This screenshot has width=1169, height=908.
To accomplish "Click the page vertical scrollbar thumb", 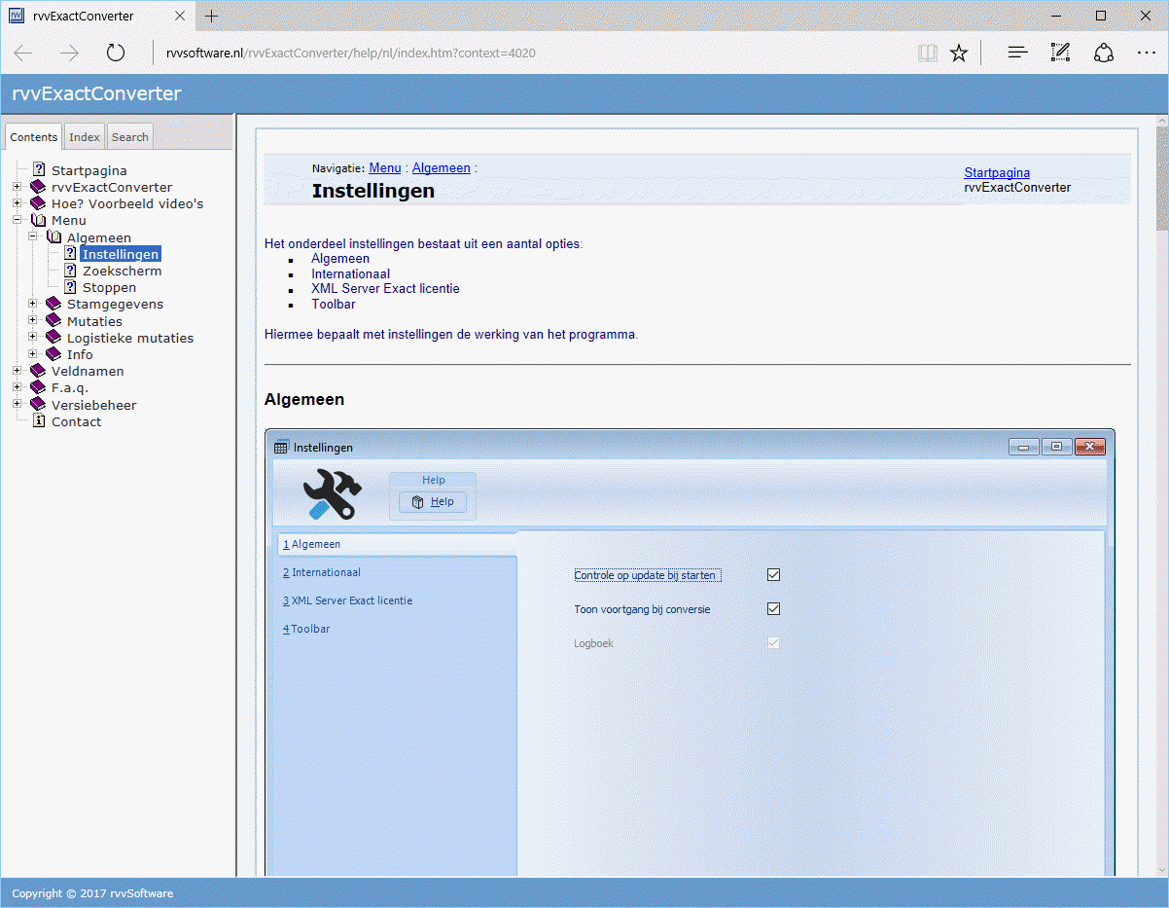I will [x=1162, y=177].
